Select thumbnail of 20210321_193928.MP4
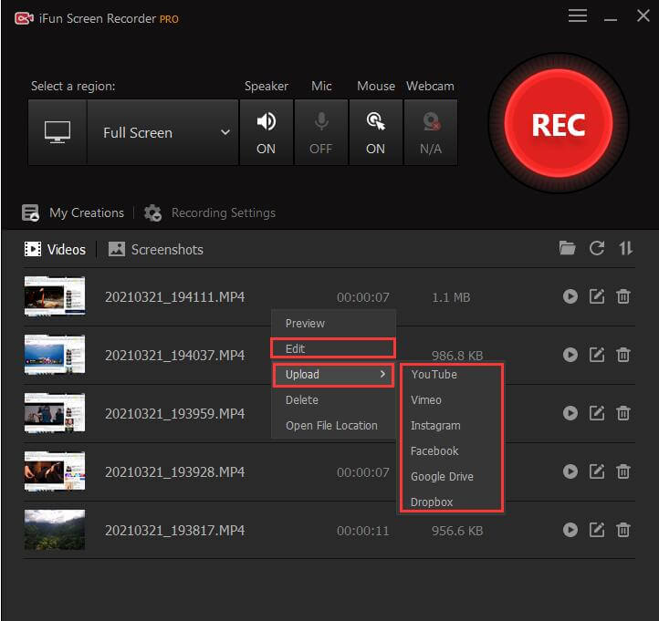 (55, 471)
